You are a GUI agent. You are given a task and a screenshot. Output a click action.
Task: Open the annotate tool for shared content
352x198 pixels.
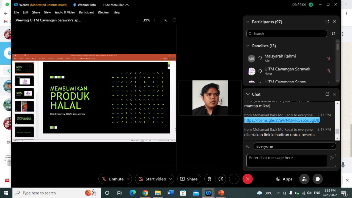pyautogui.click(x=166, y=20)
